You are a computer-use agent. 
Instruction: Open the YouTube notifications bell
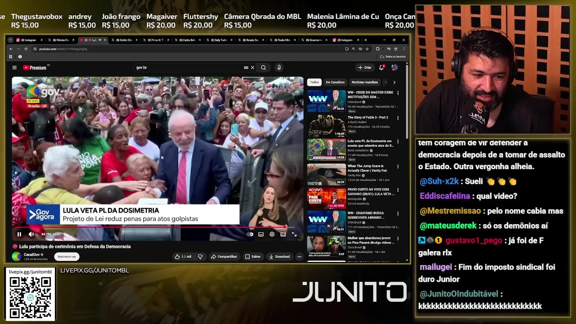pyautogui.click(x=382, y=67)
